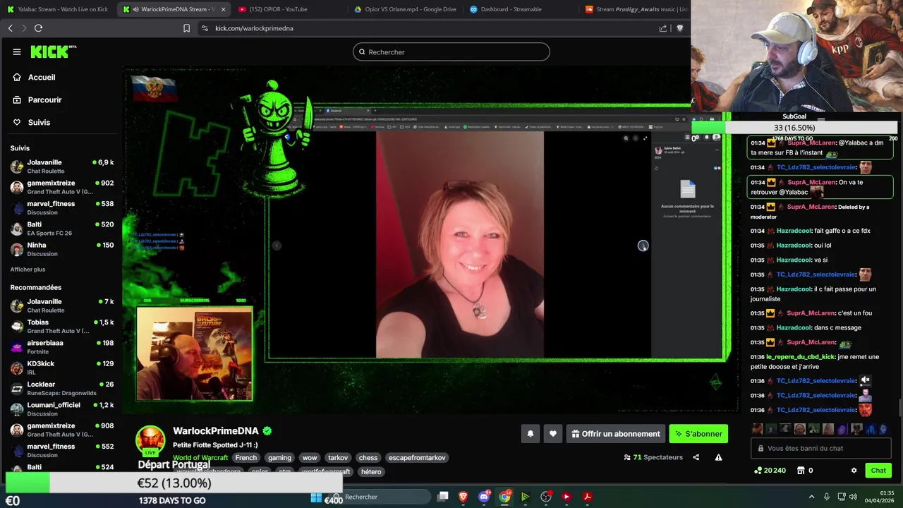Click the S'abonner button
The height and width of the screenshot is (508, 903).
pyautogui.click(x=698, y=434)
